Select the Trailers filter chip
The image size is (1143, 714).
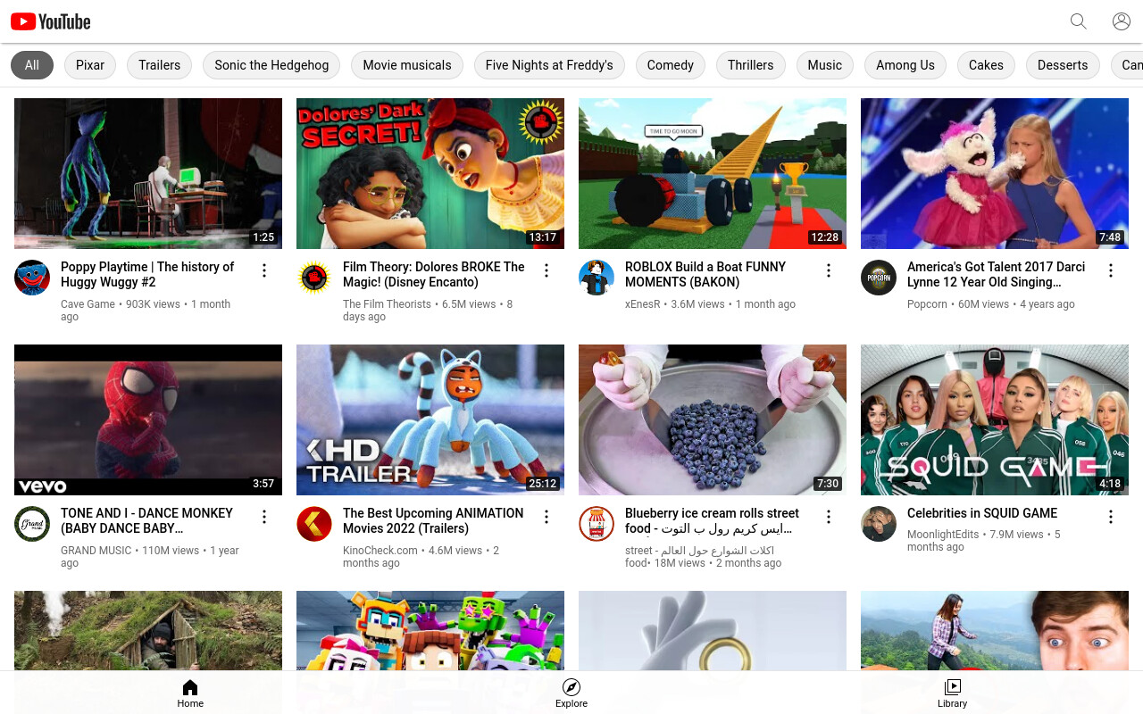160,65
